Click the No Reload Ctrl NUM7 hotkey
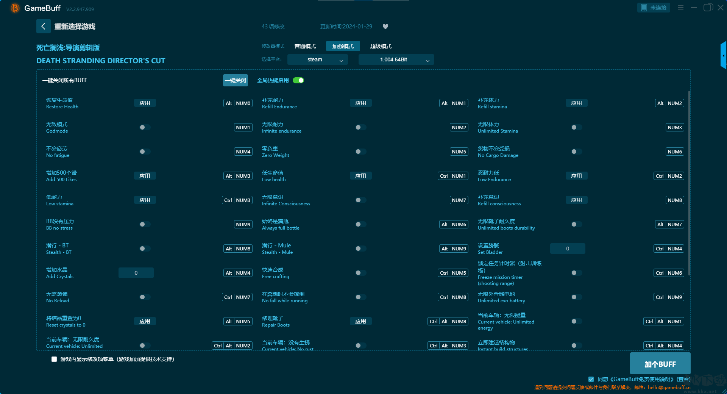This screenshot has width=727, height=394. (237, 297)
